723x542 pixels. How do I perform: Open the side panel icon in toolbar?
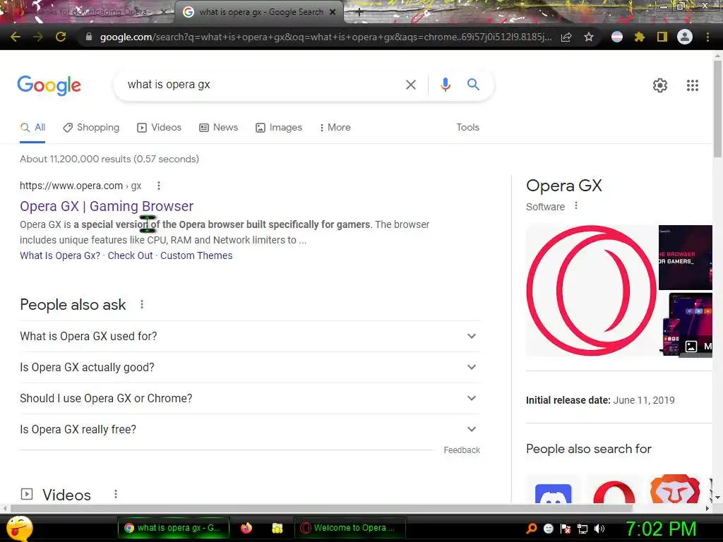pyautogui.click(x=662, y=37)
